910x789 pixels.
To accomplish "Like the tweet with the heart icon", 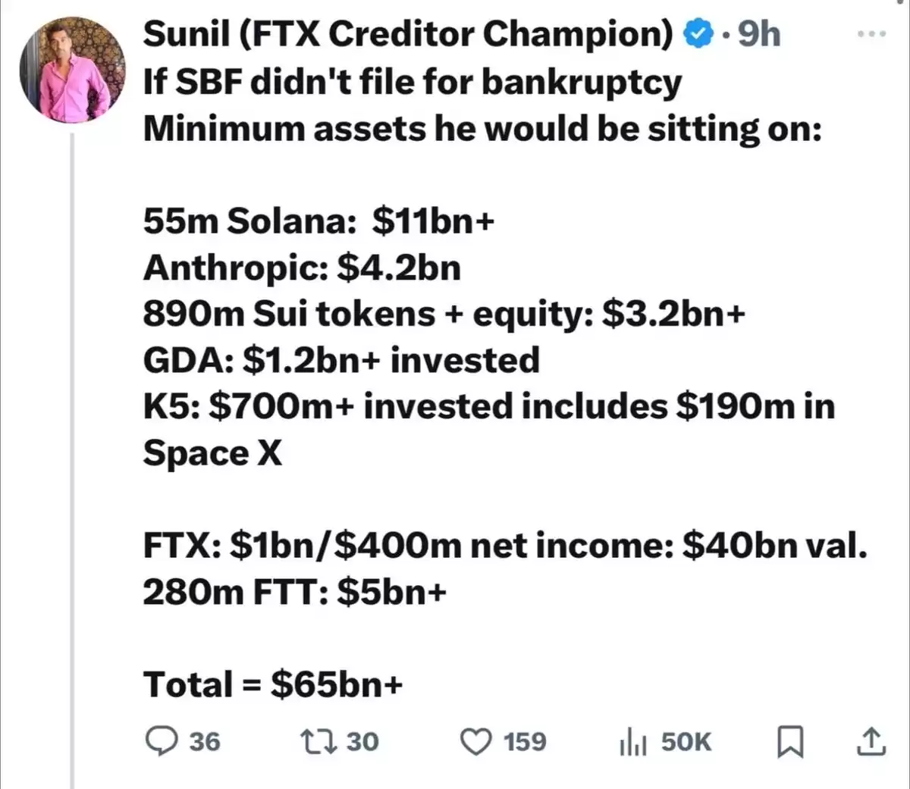I will tap(476, 741).
